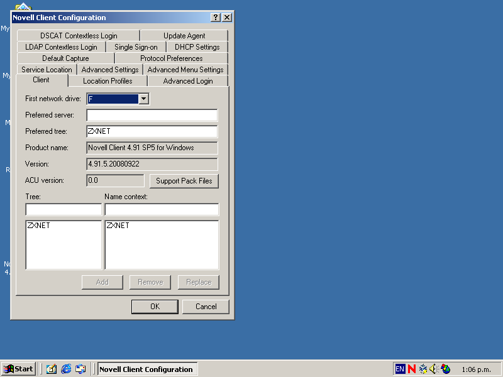Open the Single Sign-on tab
The width and height of the screenshot is (503, 377).
[x=136, y=47]
